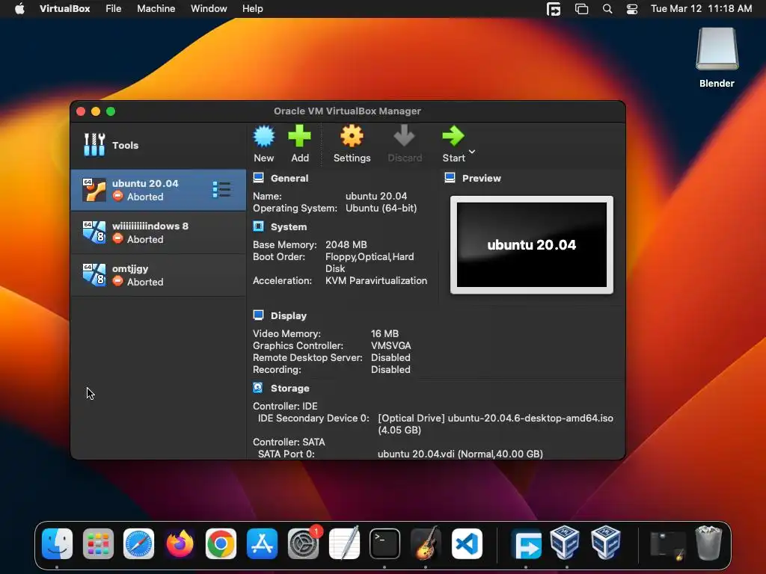Click the System section chip icon
This screenshot has width=766, height=574.
coord(258,226)
